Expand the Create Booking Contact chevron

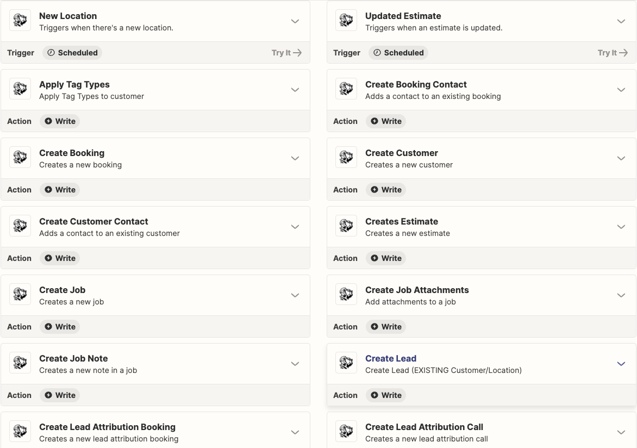(621, 90)
